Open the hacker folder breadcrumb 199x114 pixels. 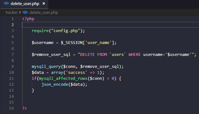tap(12, 12)
